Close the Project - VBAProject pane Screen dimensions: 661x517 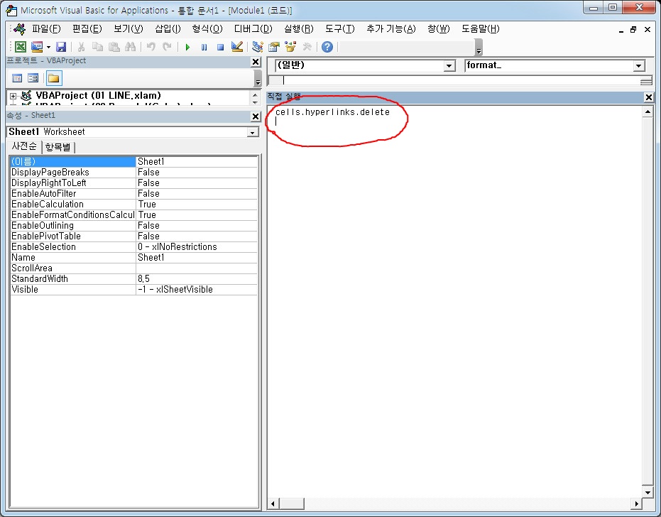pyautogui.click(x=256, y=62)
